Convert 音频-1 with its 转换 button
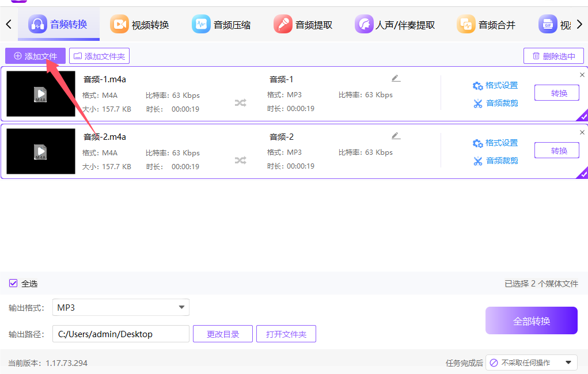The image size is (588, 374). (x=557, y=93)
